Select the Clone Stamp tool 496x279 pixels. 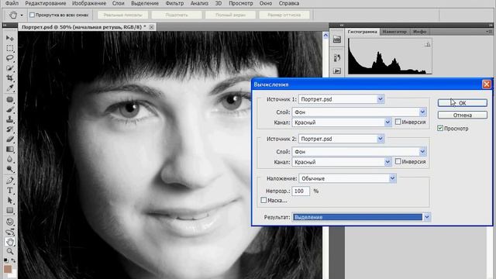tap(10, 119)
